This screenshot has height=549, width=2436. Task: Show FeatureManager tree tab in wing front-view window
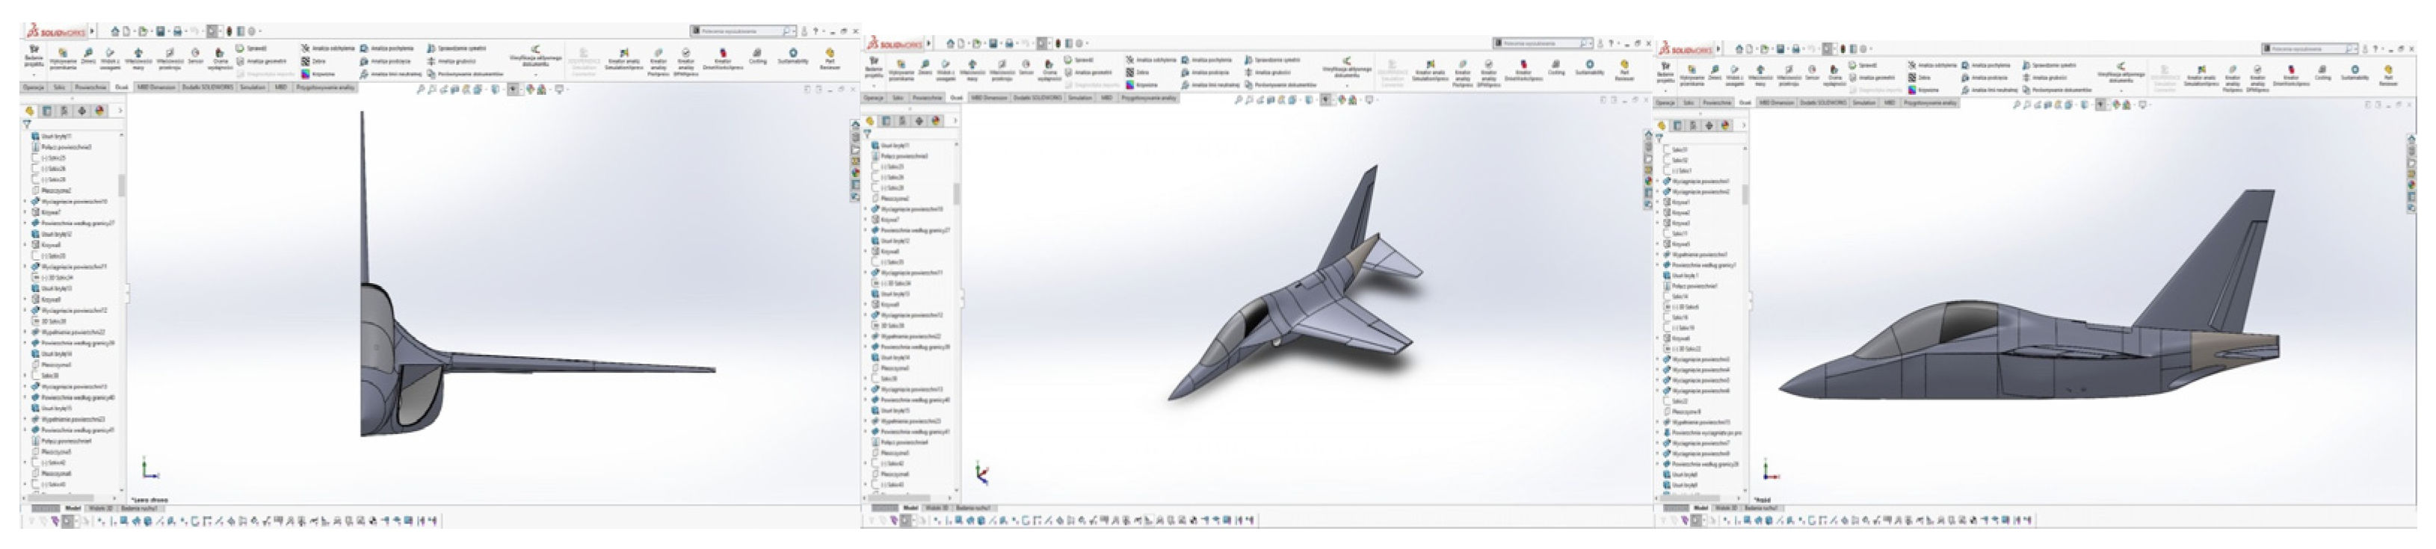30,111
